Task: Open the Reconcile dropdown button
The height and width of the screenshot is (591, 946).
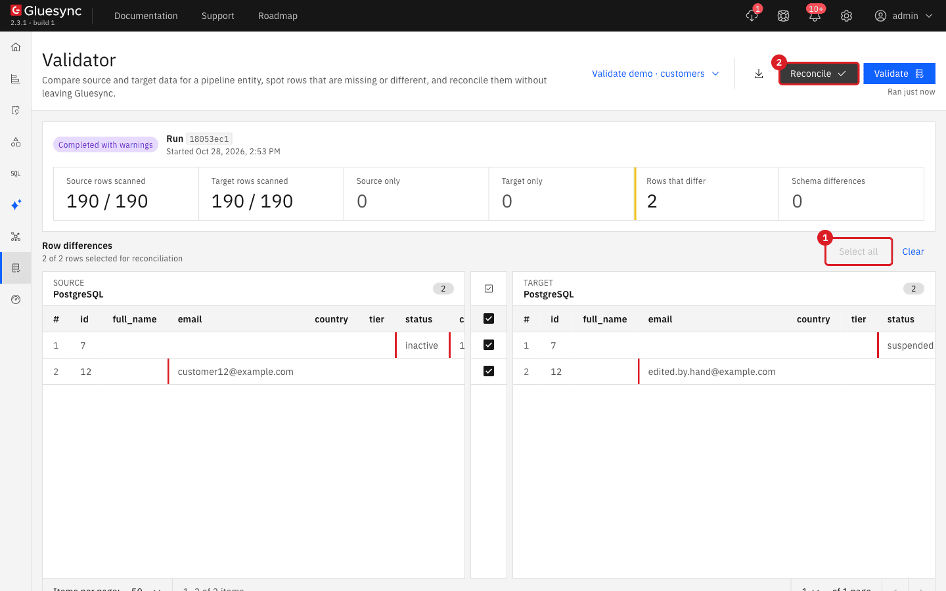Action: [819, 74]
